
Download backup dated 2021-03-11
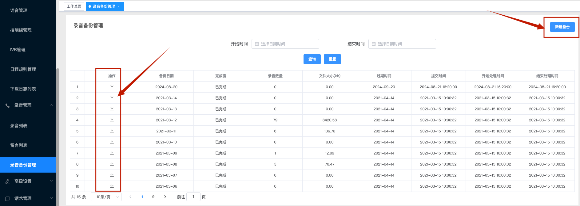click(x=112, y=131)
